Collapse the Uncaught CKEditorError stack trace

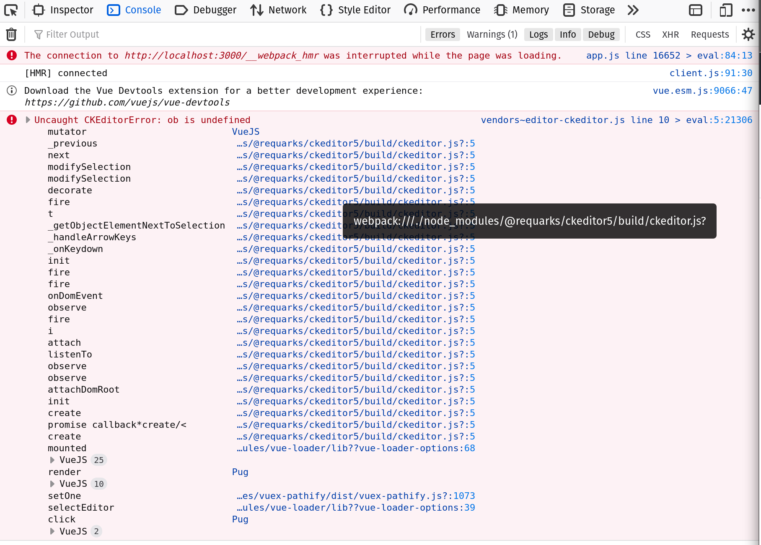[28, 120]
